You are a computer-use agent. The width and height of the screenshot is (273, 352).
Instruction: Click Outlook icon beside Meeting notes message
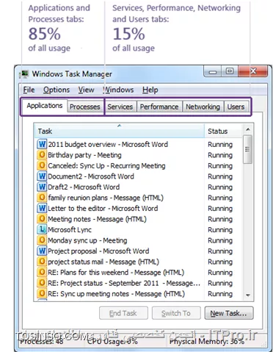[42, 218]
